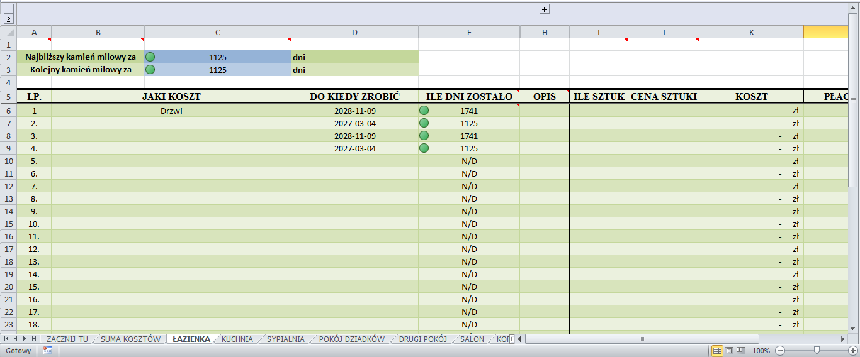
Task: Switch to Normal view in status bar
Action: [x=717, y=351]
